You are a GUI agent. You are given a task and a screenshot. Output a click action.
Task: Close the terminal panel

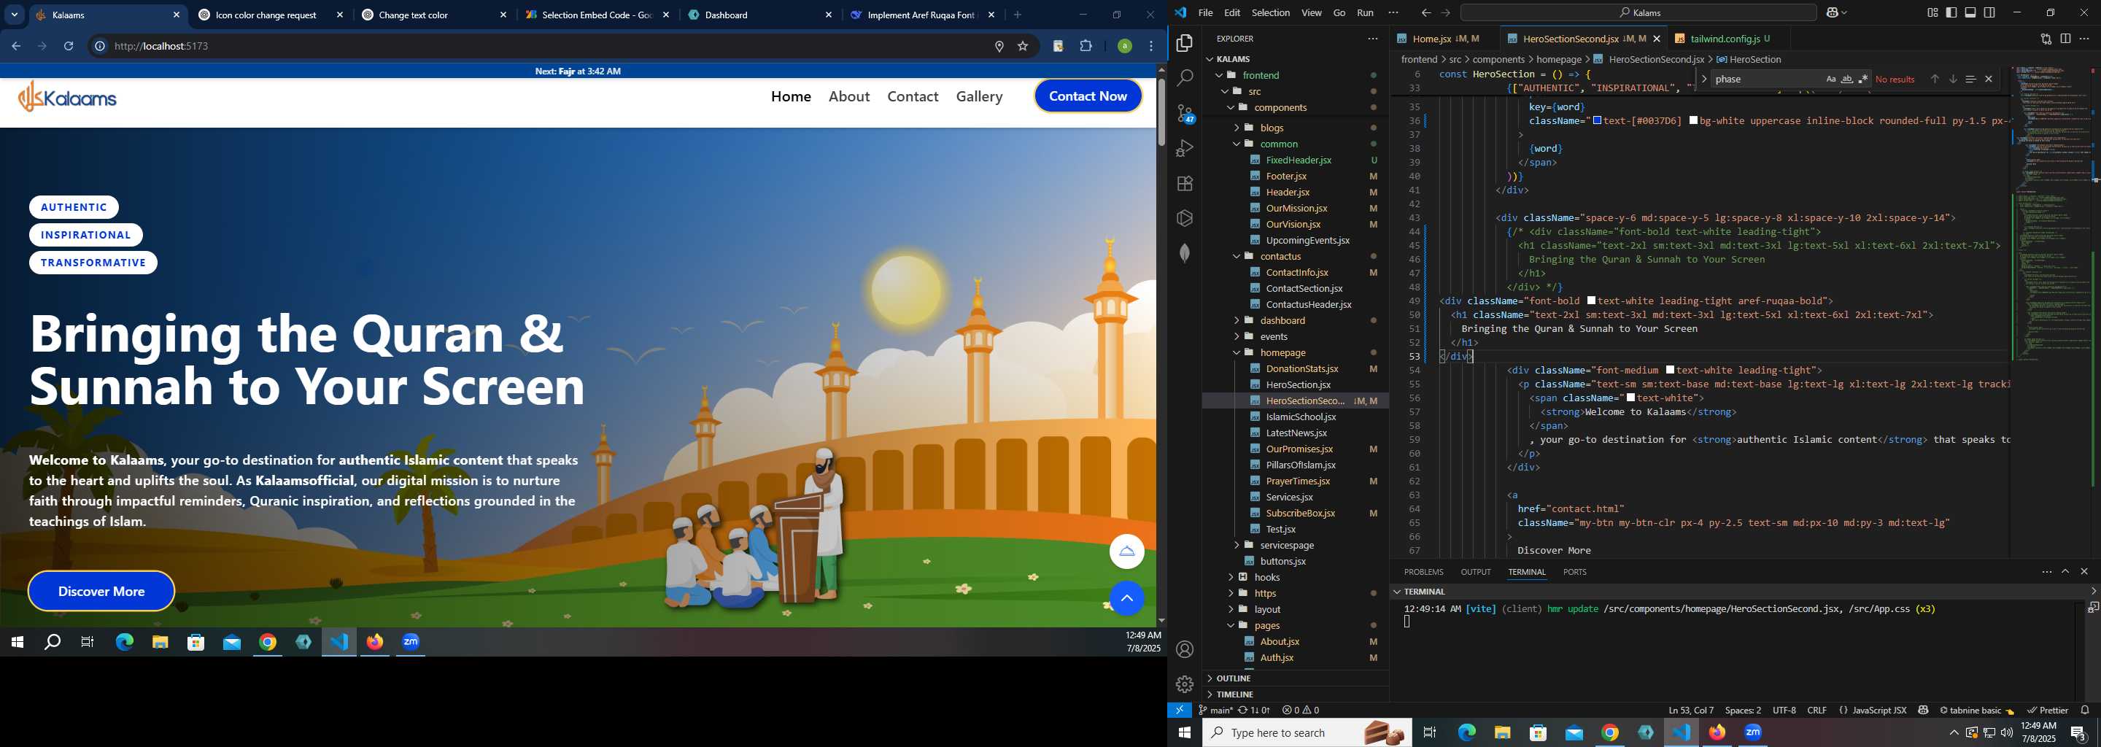(x=2085, y=572)
